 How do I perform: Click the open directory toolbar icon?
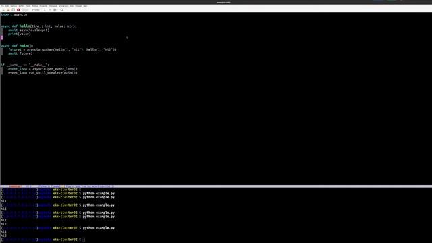coord(13,10)
